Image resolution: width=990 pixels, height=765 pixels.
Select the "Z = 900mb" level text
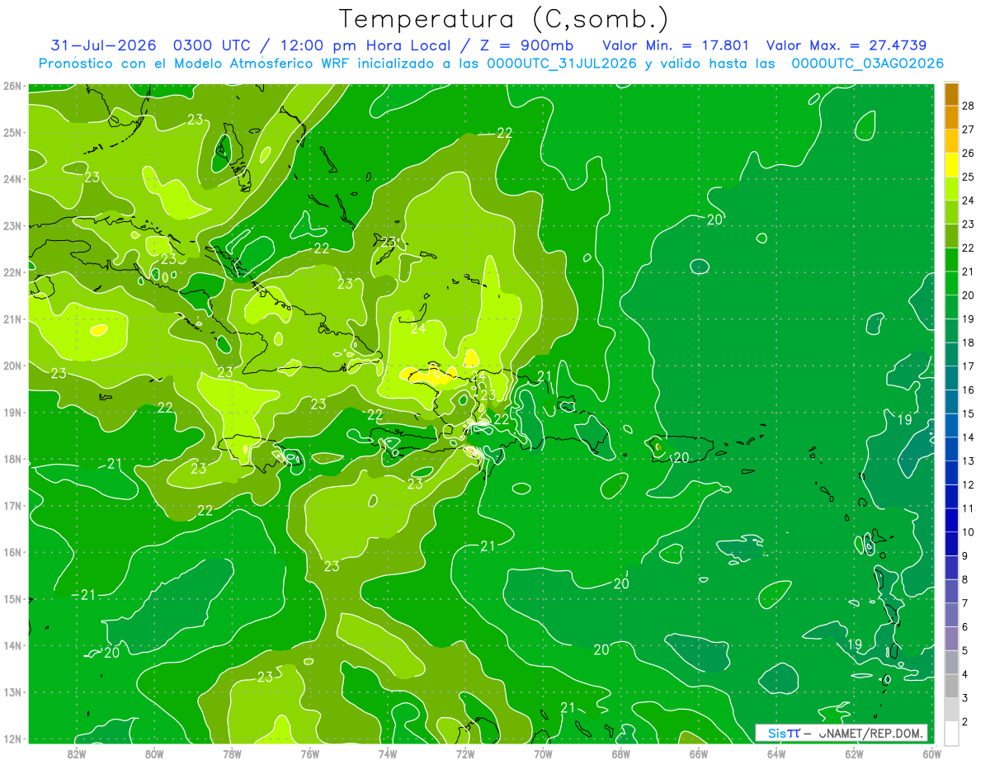pos(526,45)
